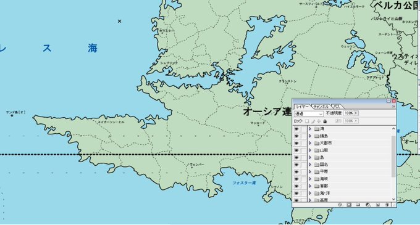Open the opacity slider arrow
This screenshot has width=420, height=225.
point(356,113)
